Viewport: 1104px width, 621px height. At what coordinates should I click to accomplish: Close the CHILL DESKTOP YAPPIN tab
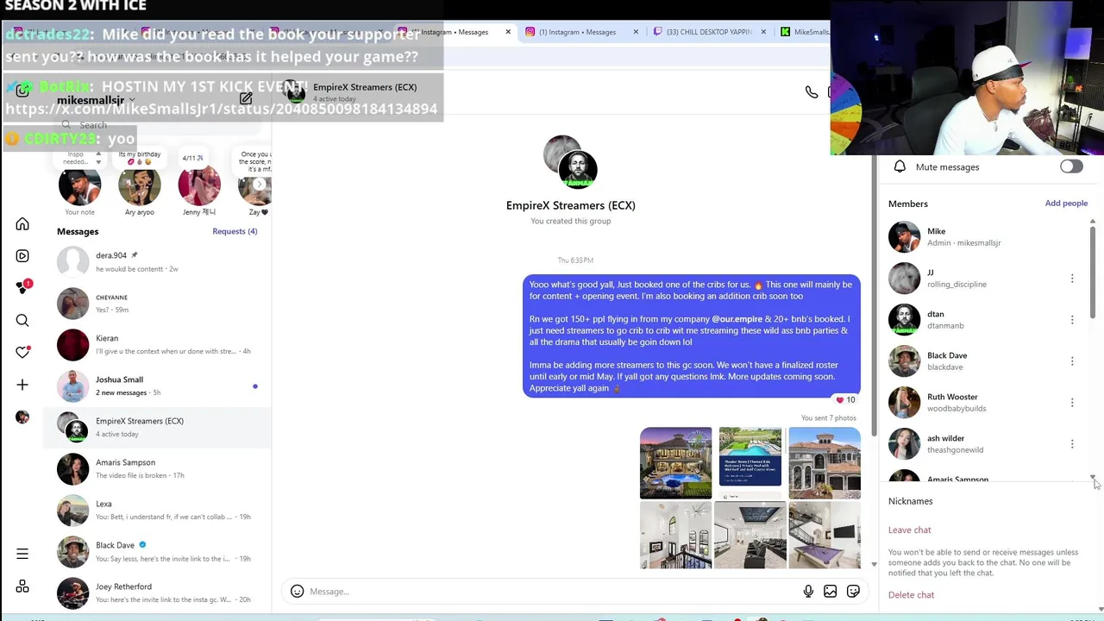click(x=763, y=32)
